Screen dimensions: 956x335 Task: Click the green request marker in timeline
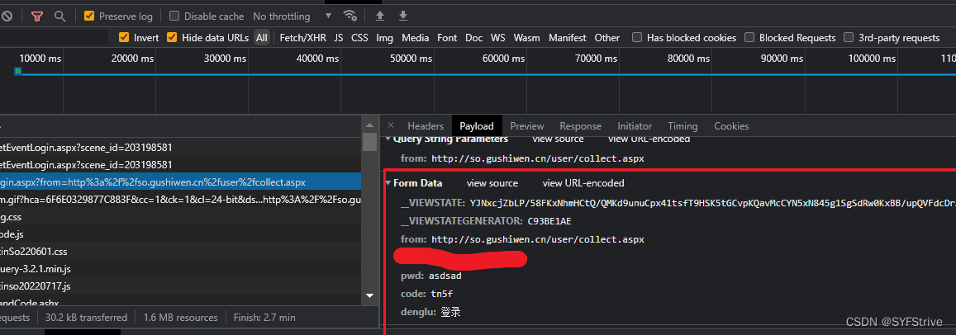click(18, 71)
